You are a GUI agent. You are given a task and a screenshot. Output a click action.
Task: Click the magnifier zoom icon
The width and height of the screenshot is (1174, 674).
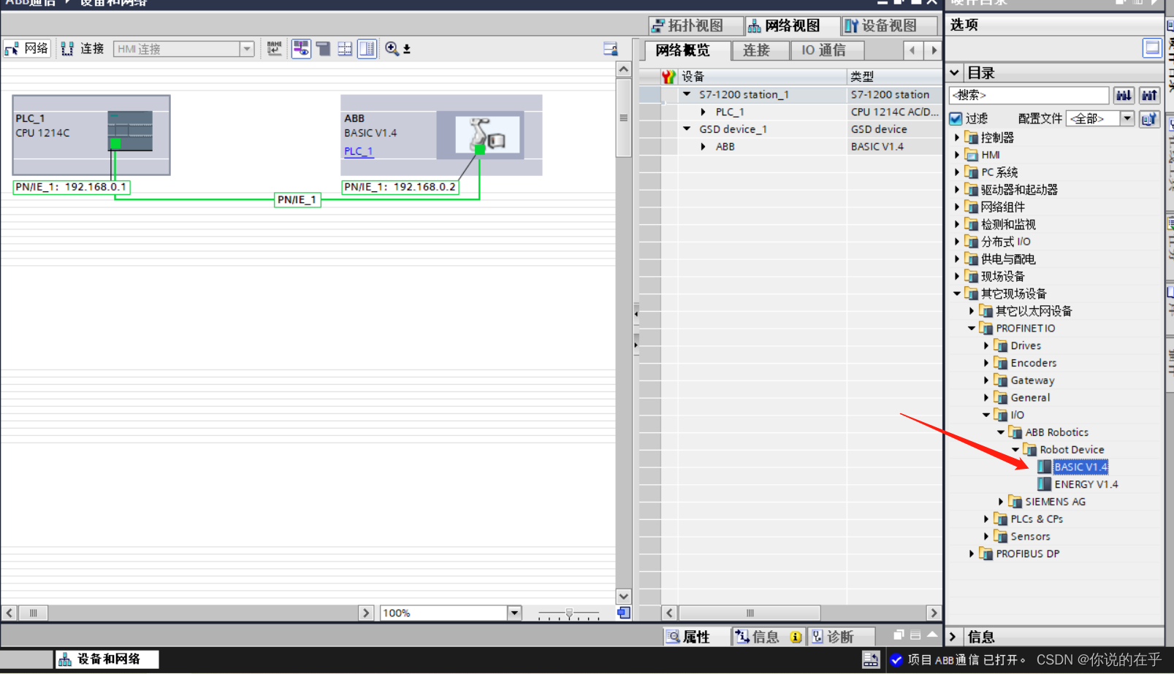(392, 49)
